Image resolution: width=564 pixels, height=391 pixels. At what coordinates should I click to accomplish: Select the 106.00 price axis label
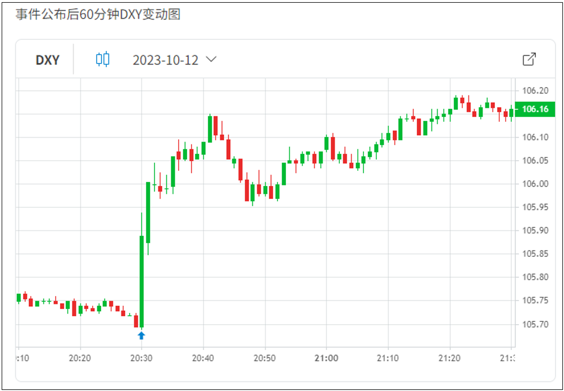click(535, 184)
